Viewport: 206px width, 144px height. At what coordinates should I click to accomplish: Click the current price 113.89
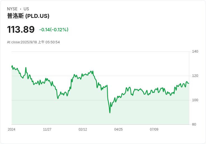[21, 30]
